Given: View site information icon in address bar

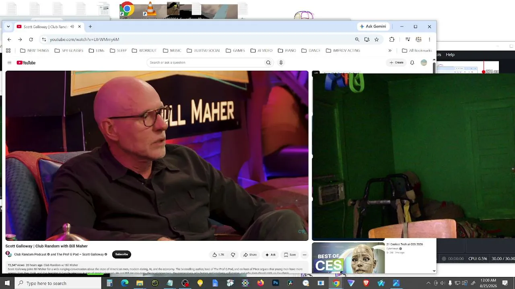Looking at the screenshot, I should pyautogui.click(x=44, y=39).
